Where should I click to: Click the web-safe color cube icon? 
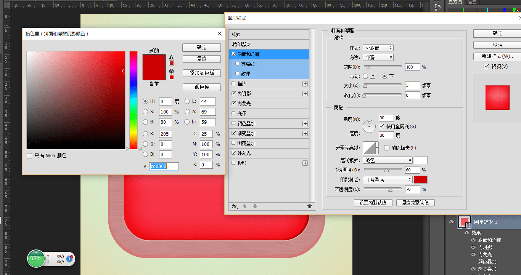click(x=171, y=71)
